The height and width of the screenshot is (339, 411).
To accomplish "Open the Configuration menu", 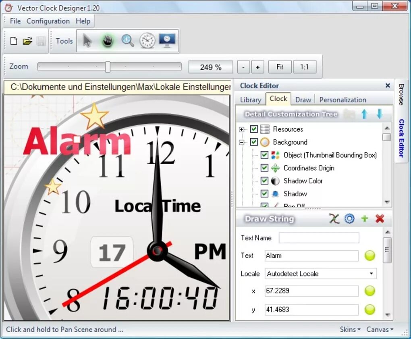I will pos(48,21).
